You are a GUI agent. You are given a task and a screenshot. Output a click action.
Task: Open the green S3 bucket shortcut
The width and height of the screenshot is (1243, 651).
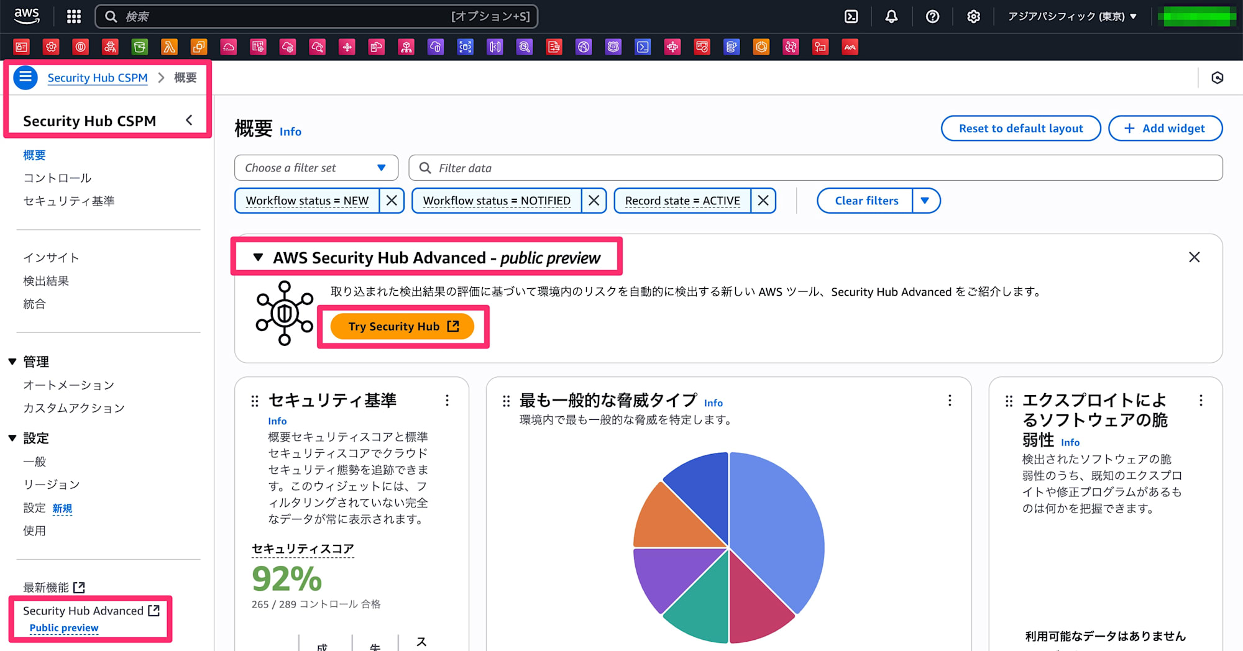140,47
